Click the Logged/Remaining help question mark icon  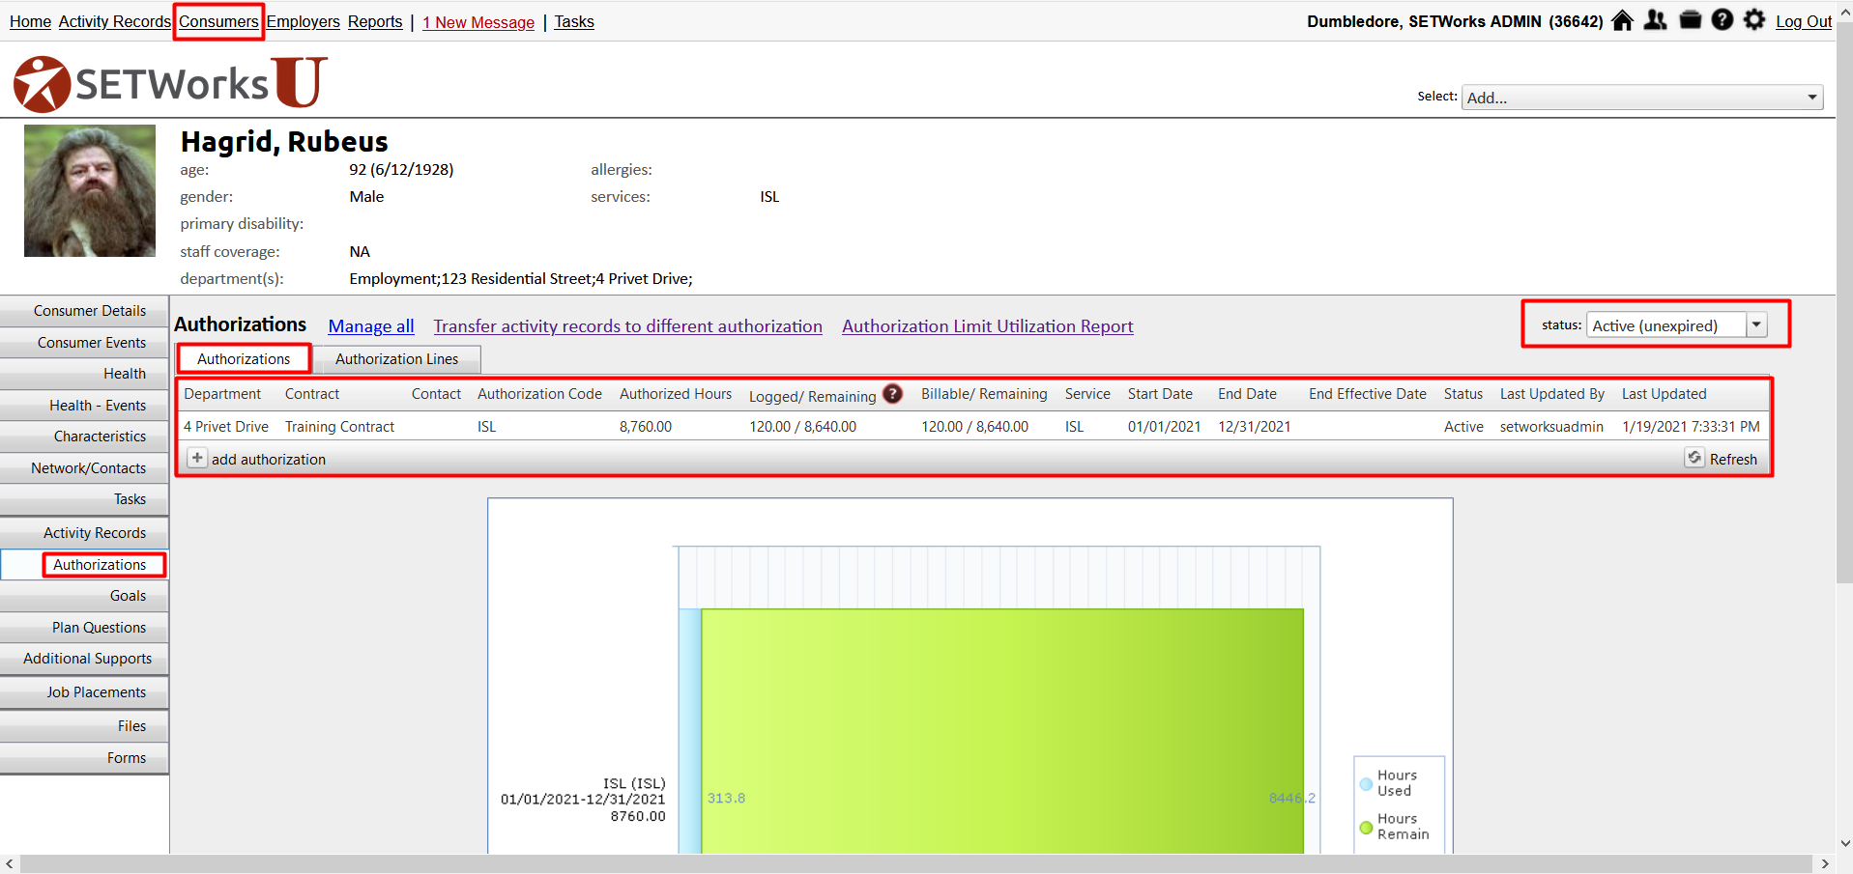coord(893,394)
